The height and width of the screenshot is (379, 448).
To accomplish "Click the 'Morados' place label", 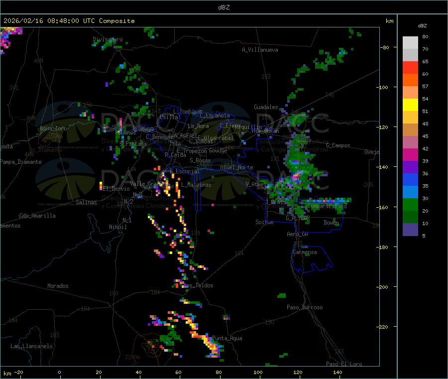I will click(58, 286).
